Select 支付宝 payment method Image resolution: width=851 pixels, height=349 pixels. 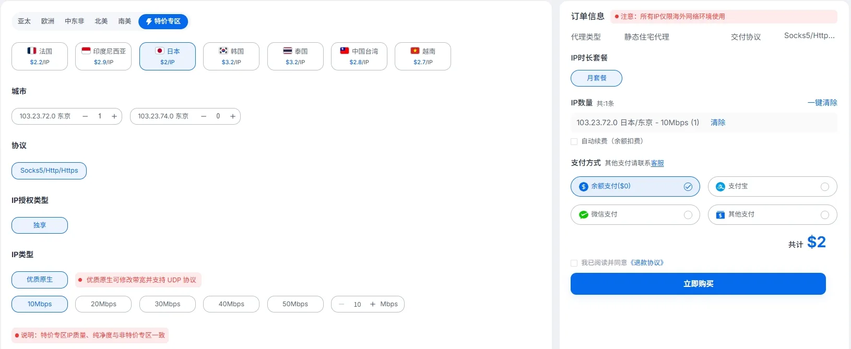(x=773, y=186)
